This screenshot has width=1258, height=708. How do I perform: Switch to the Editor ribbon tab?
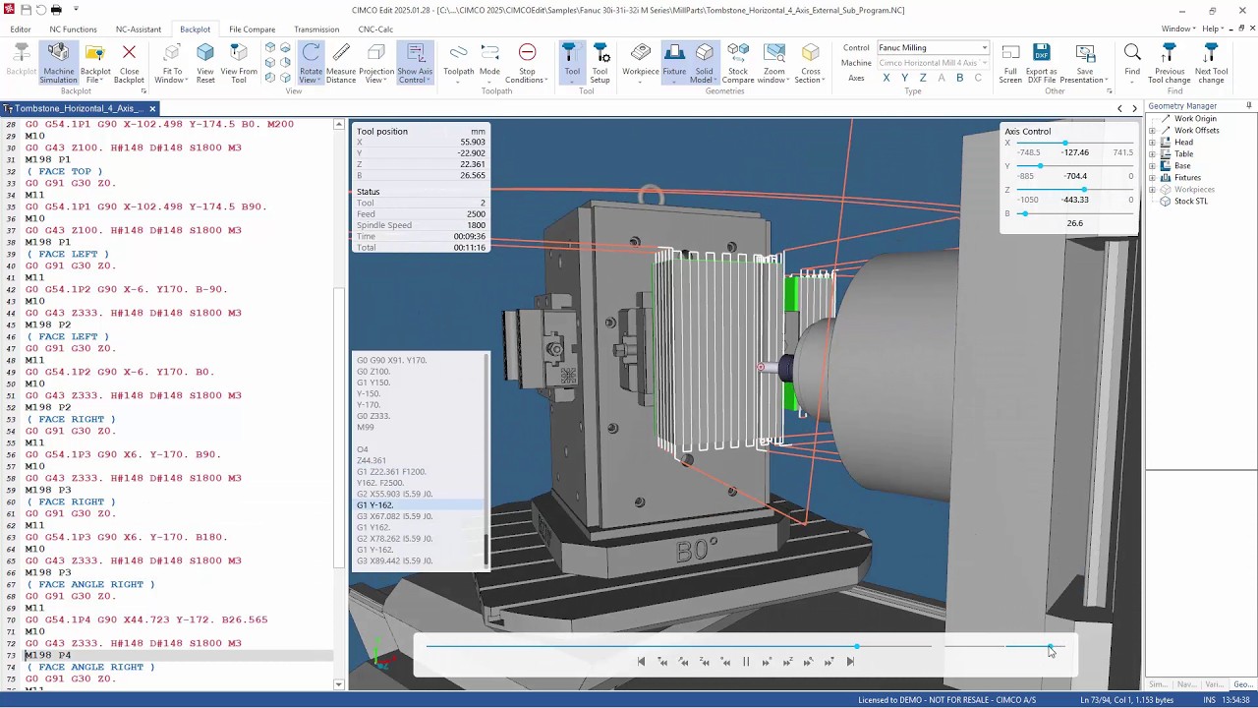(x=21, y=29)
